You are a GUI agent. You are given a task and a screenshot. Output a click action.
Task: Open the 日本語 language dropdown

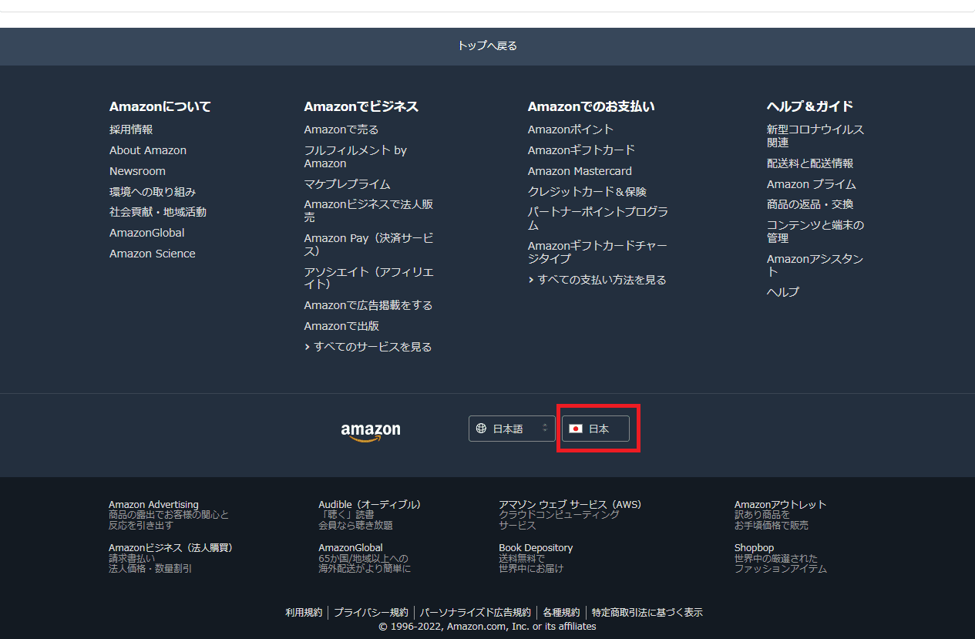512,429
